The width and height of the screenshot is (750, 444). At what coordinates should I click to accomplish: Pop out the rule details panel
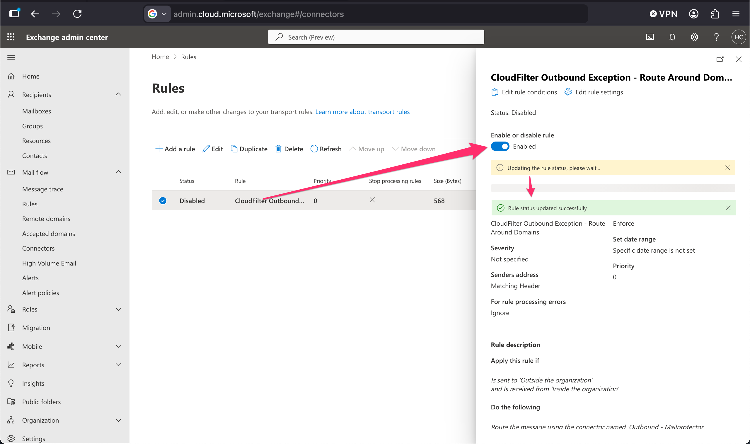720,59
